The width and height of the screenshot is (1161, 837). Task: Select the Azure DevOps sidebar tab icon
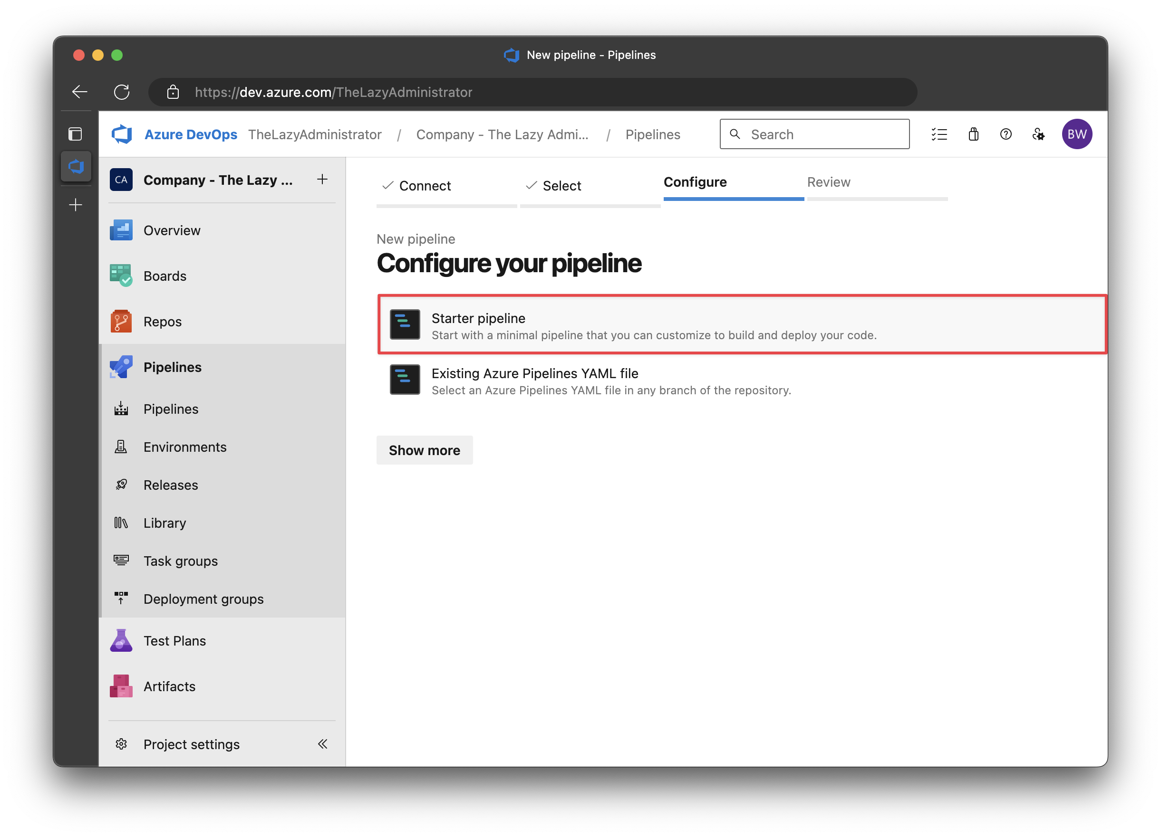(76, 166)
